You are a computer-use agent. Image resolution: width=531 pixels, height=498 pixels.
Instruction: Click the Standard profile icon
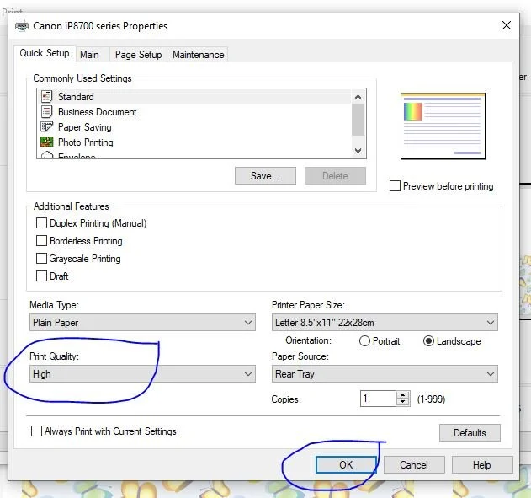47,97
